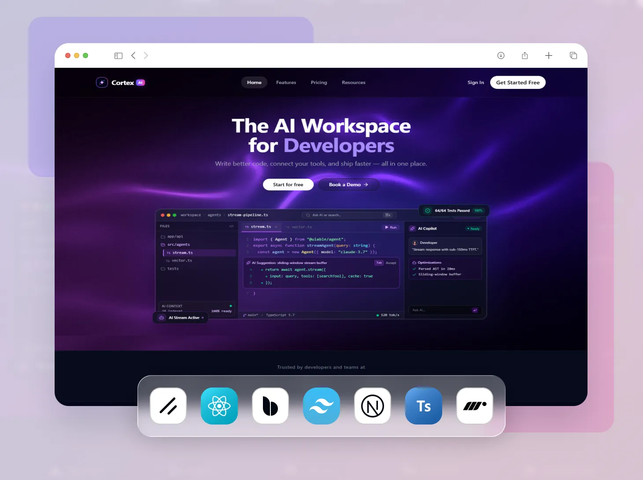Show the tab overview icon
Viewport: 643px width, 480px height.
573,55
